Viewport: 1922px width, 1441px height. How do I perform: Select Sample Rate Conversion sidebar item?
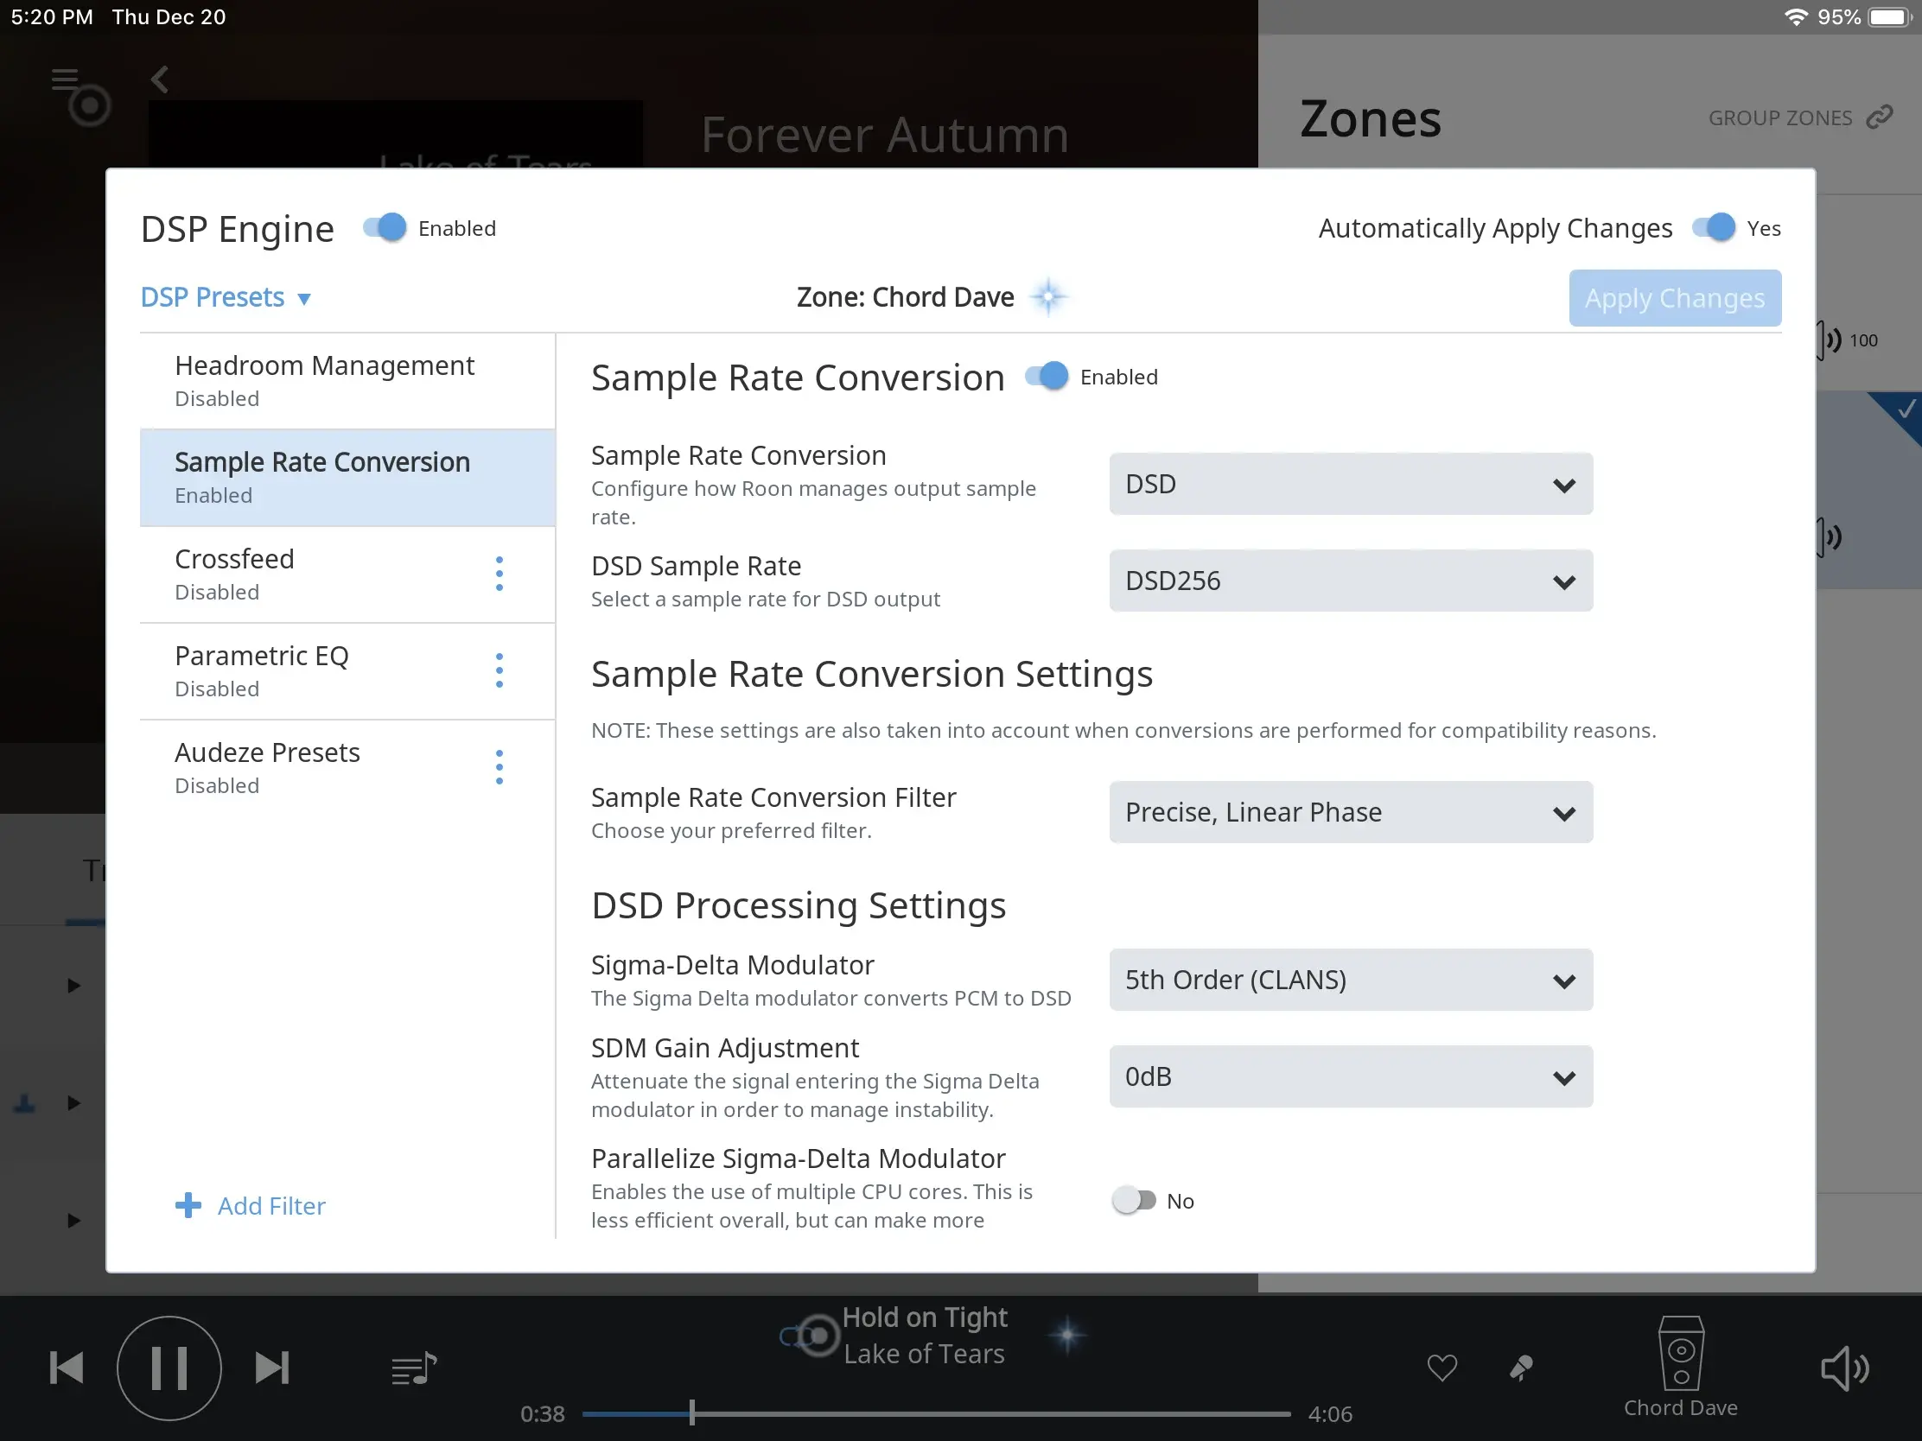347,478
